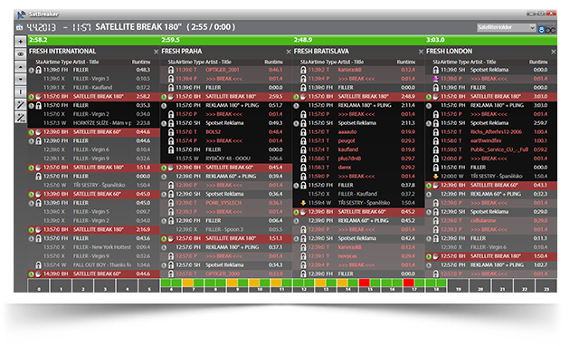Viewport: 570px width, 346px height.
Task: Click the down arrow button in left toolbar
Action: click(x=20, y=80)
